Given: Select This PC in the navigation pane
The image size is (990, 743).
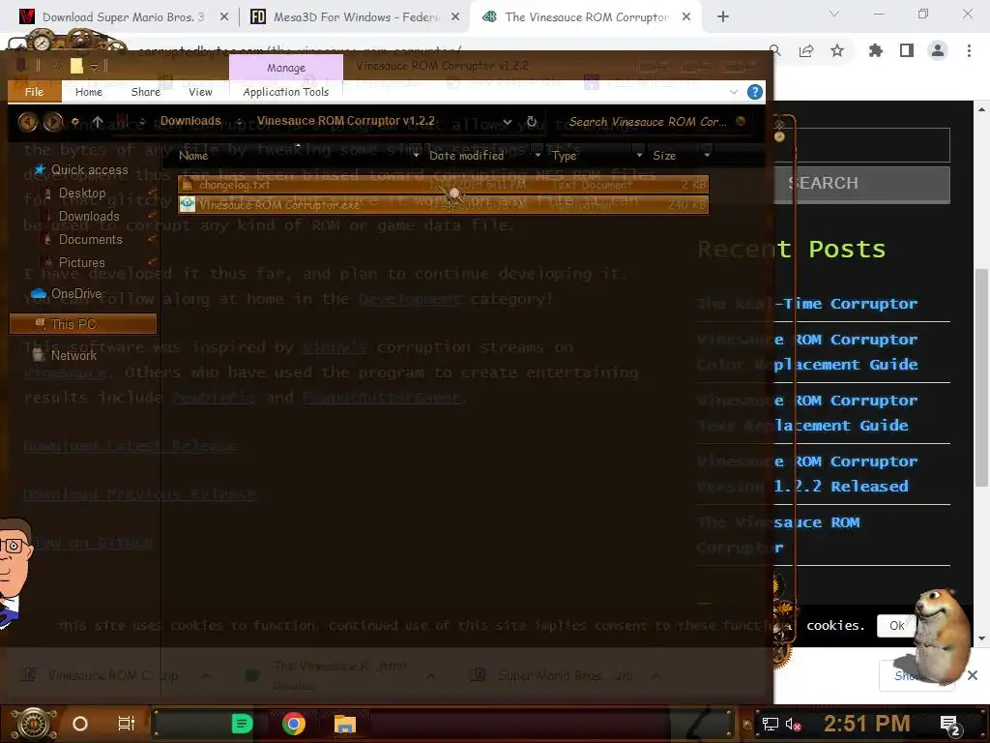Looking at the screenshot, I should click(83, 324).
